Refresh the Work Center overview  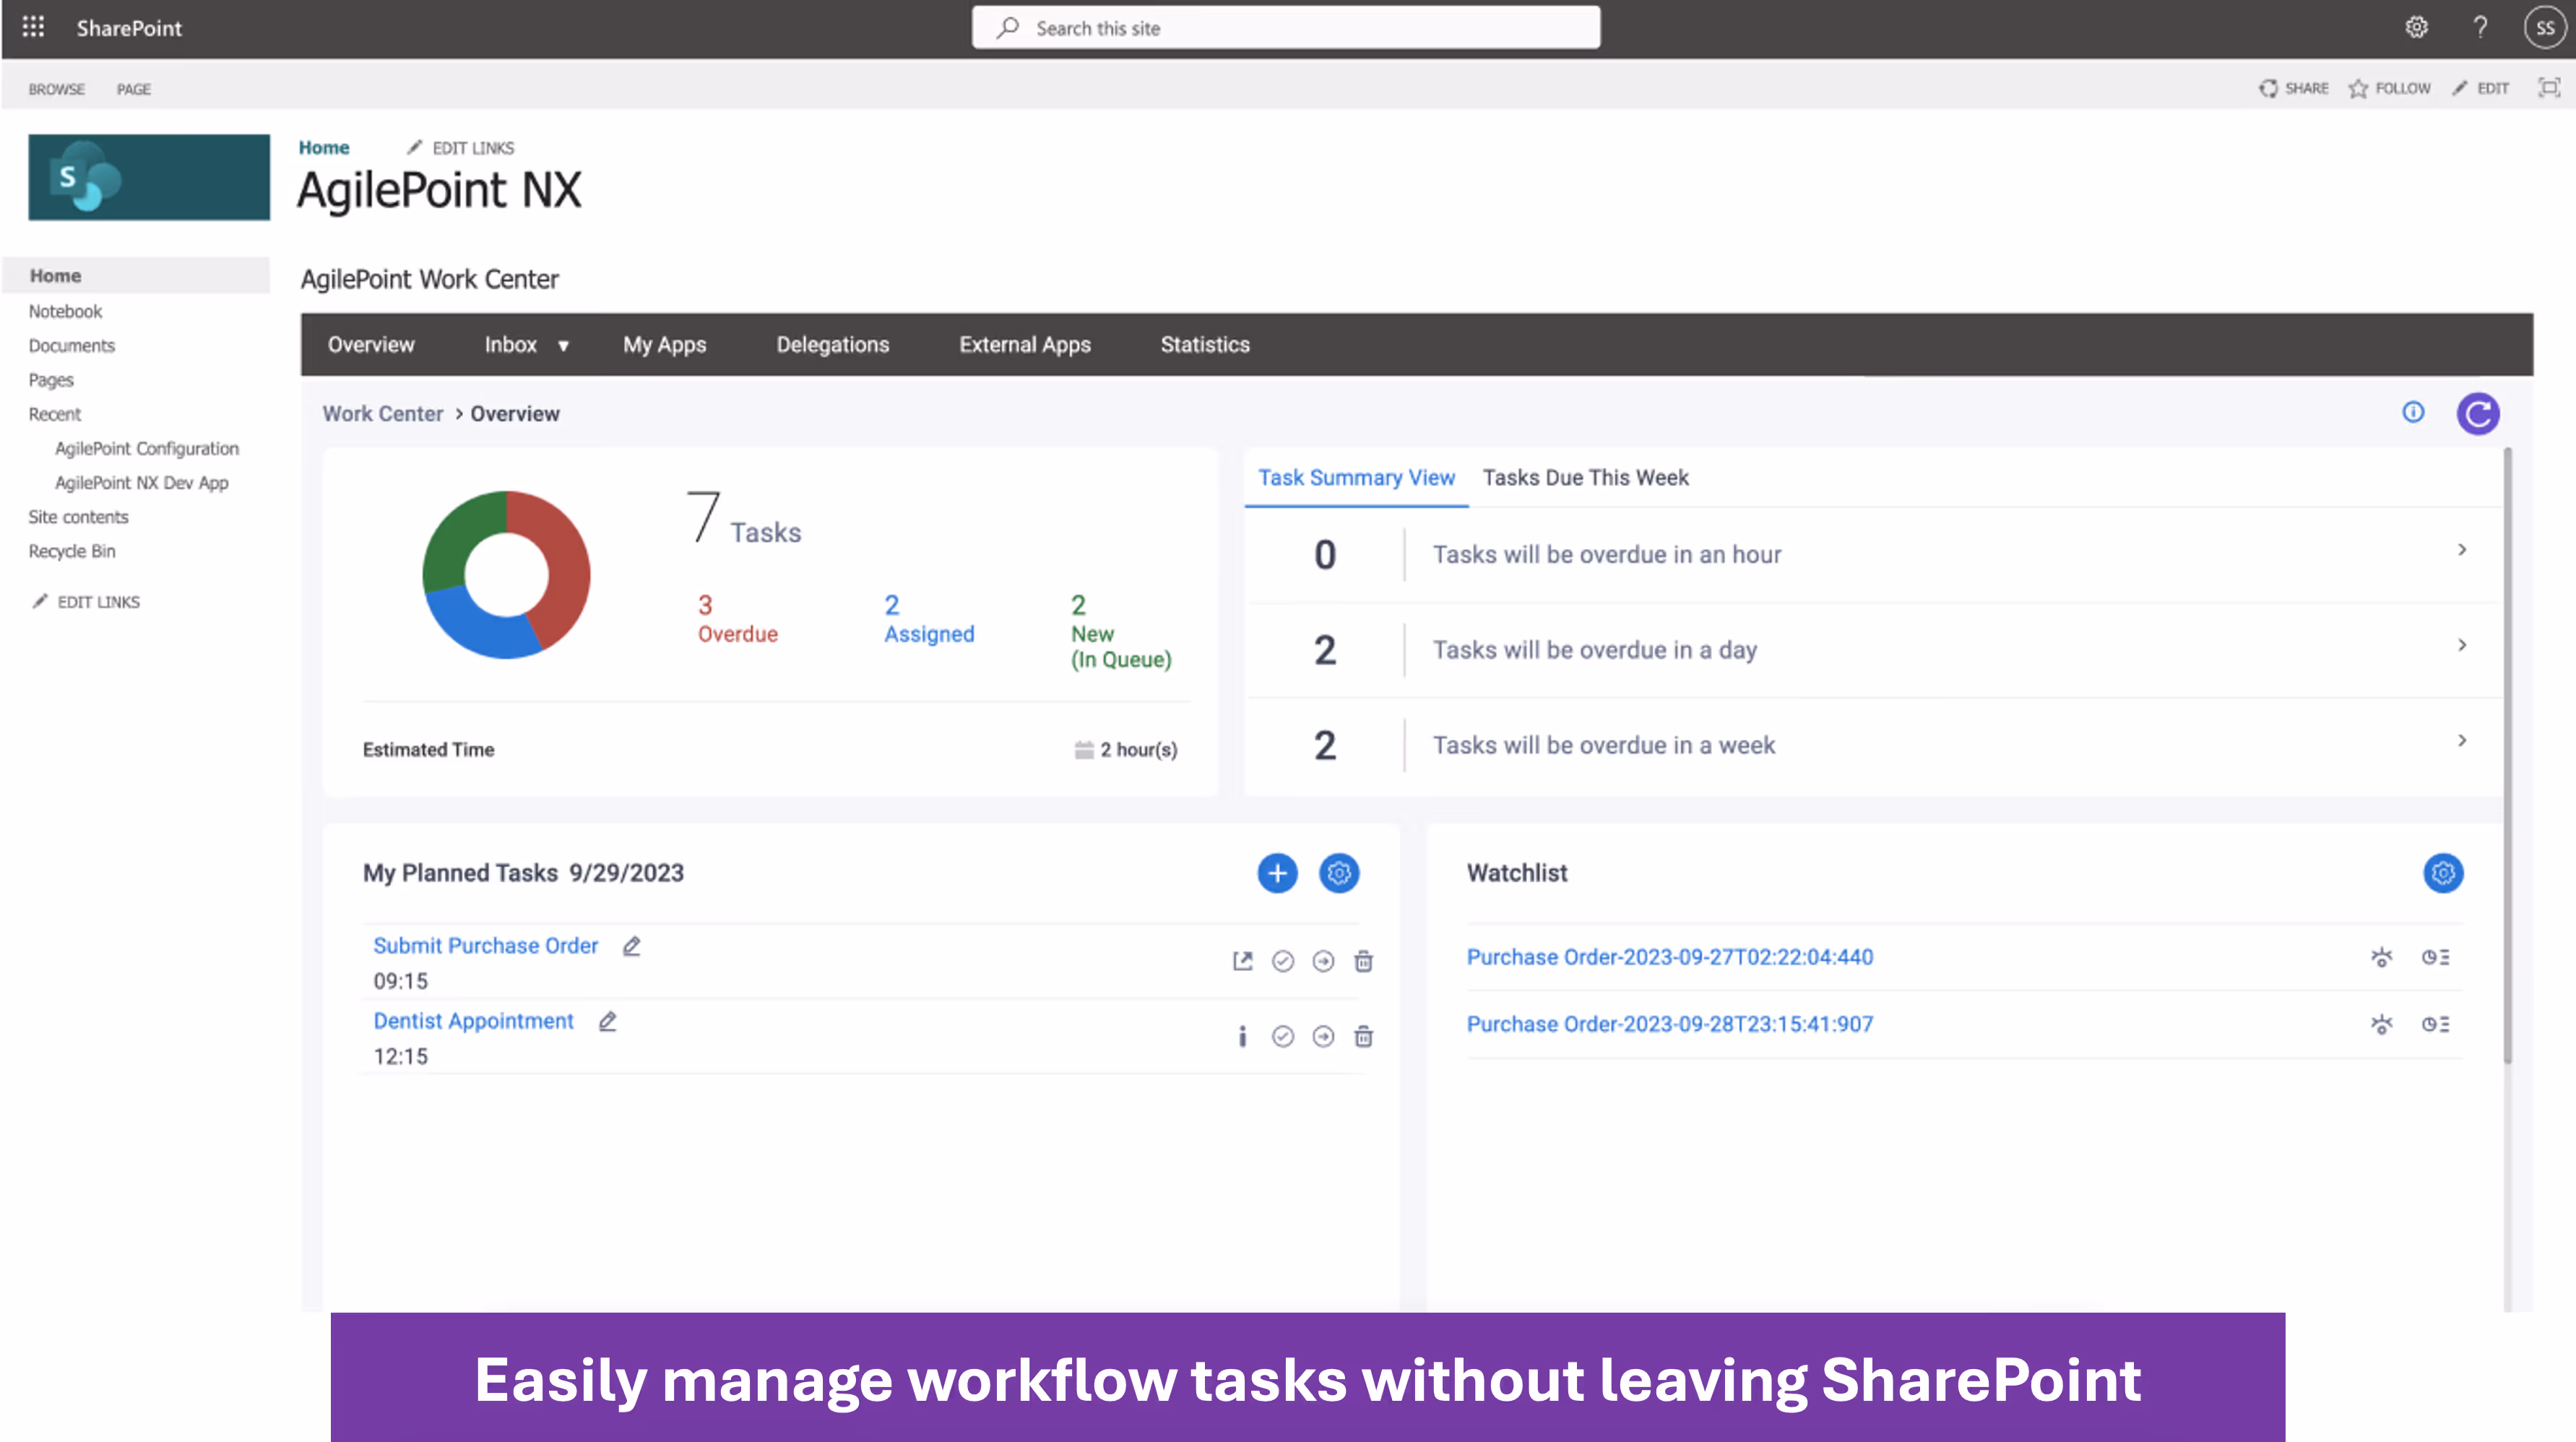tap(2478, 413)
